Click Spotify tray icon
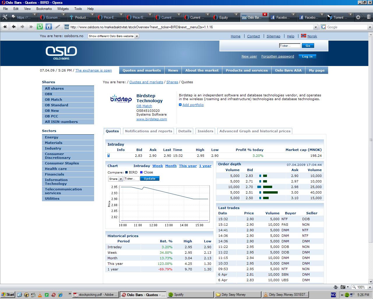 pyautogui.click(x=347, y=295)
